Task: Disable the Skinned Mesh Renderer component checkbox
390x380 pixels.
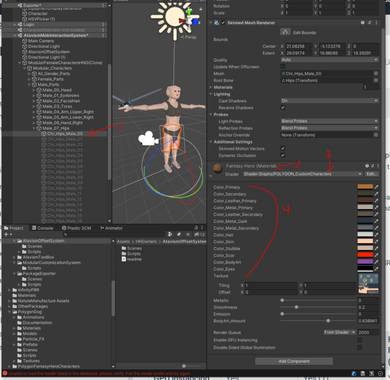Action: click(222, 22)
